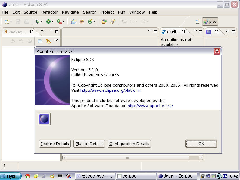The image size is (240, 180).
Task: Click the Open Type icon
Action: (x=104, y=21)
